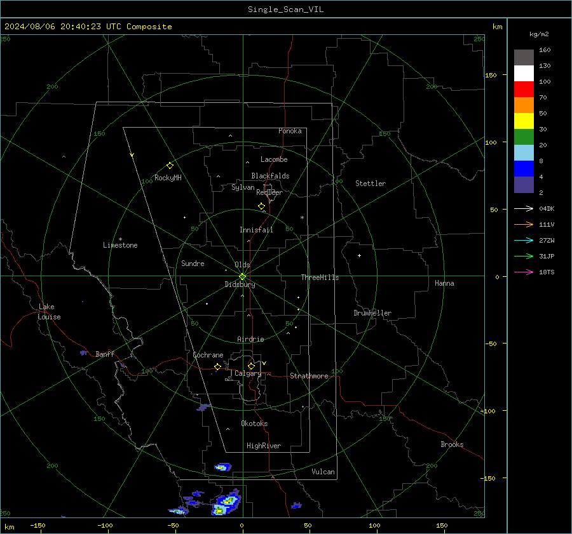Click the magenta 18TS arrow in legend
The height and width of the screenshot is (534, 572).
[524, 272]
